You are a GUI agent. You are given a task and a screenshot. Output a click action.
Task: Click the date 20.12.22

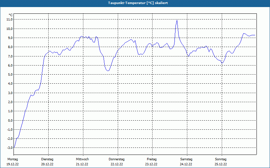coord(47,164)
